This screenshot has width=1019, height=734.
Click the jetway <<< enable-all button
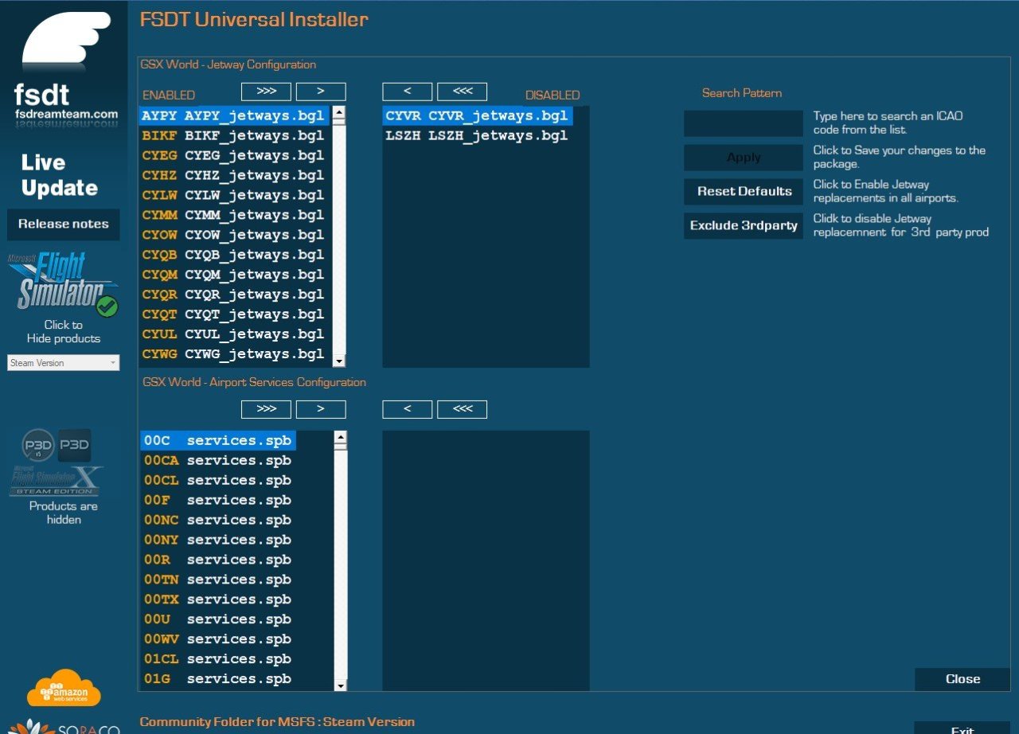pos(463,92)
